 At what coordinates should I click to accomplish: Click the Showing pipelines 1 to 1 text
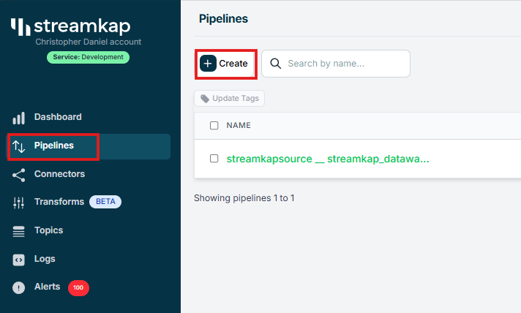tap(244, 198)
